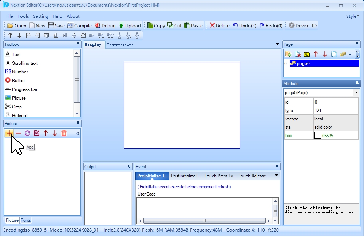Select Touch Release Event tab
Image resolution: width=364 pixels, height=249 pixels.
[254, 176]
